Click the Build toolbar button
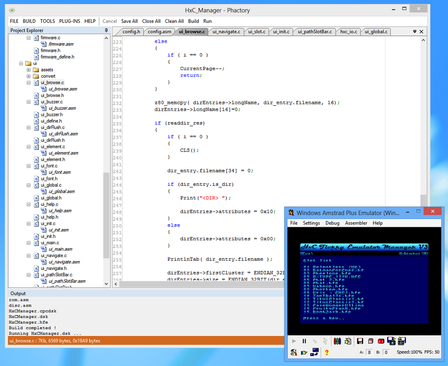This screenshot has width=448, height=366. 194,21
